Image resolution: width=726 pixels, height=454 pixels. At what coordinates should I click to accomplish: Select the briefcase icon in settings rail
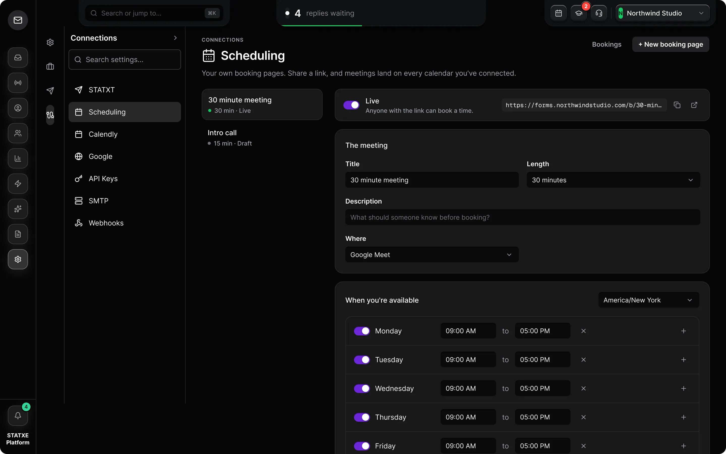[50, 66]
